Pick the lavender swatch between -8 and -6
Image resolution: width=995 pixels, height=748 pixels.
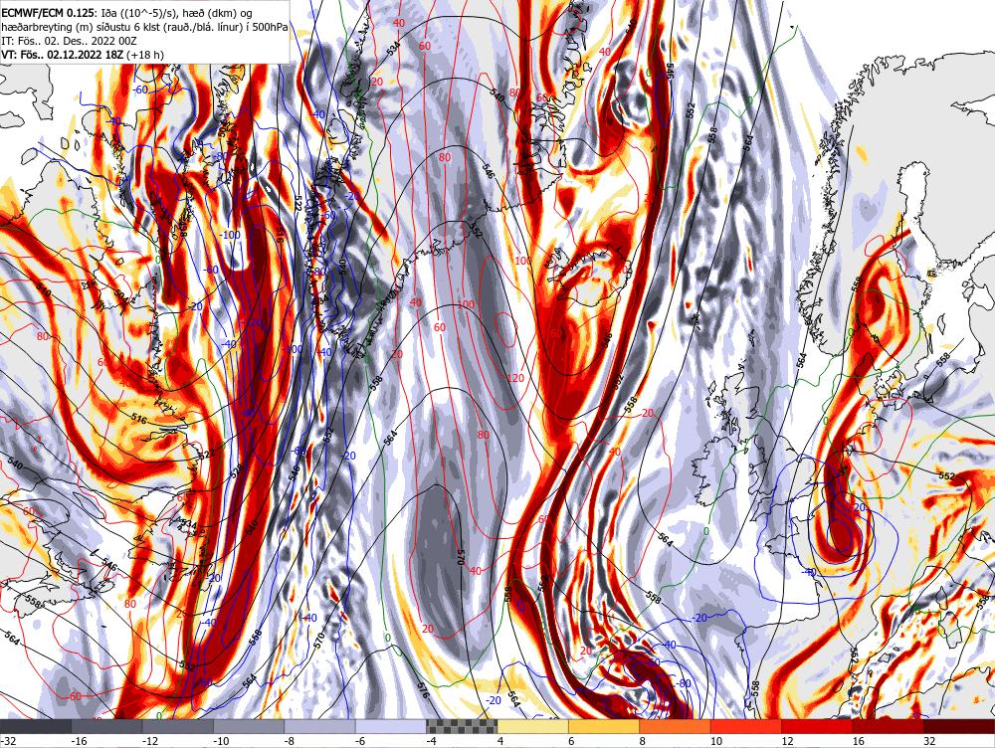pyautogui.click(x=319, y=726)
